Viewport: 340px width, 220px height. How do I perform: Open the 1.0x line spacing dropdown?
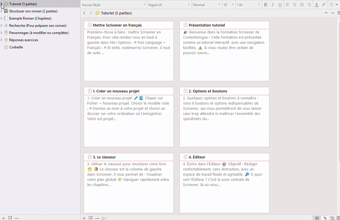point(248,5)
